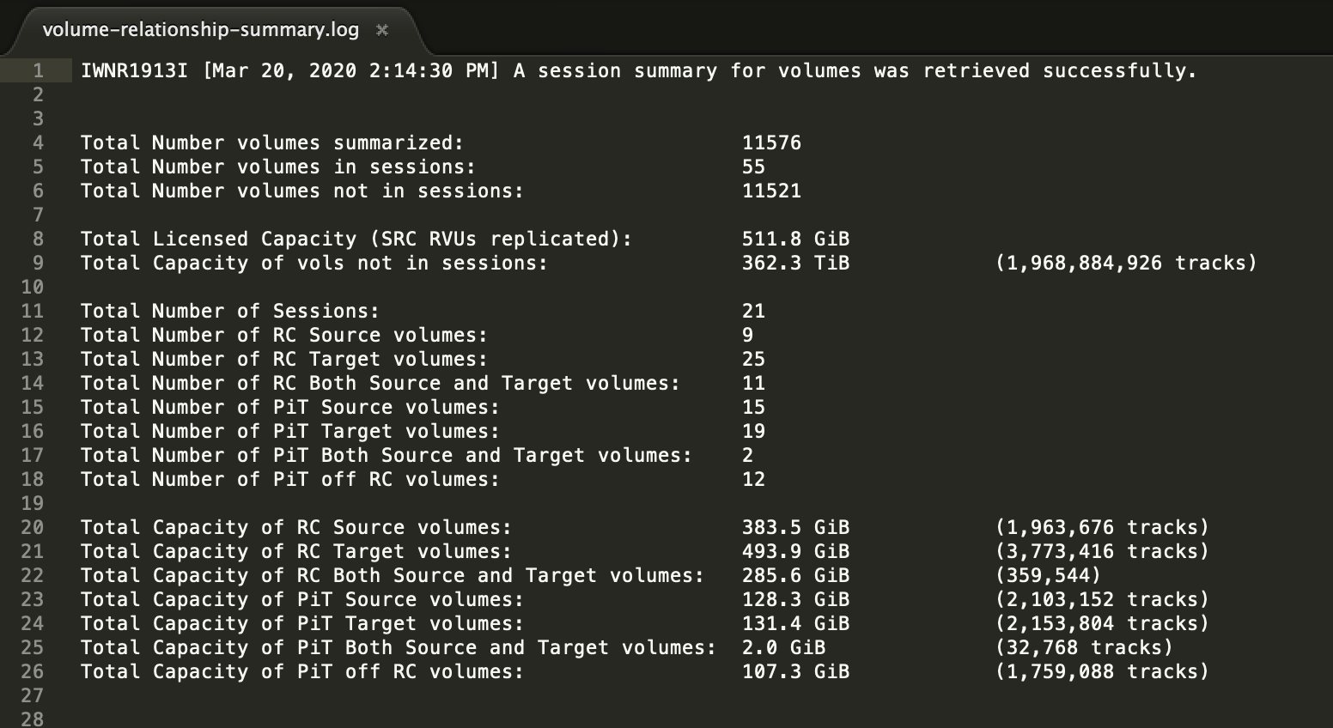Click the IWNR1913I message code

(x=133, y=70)
